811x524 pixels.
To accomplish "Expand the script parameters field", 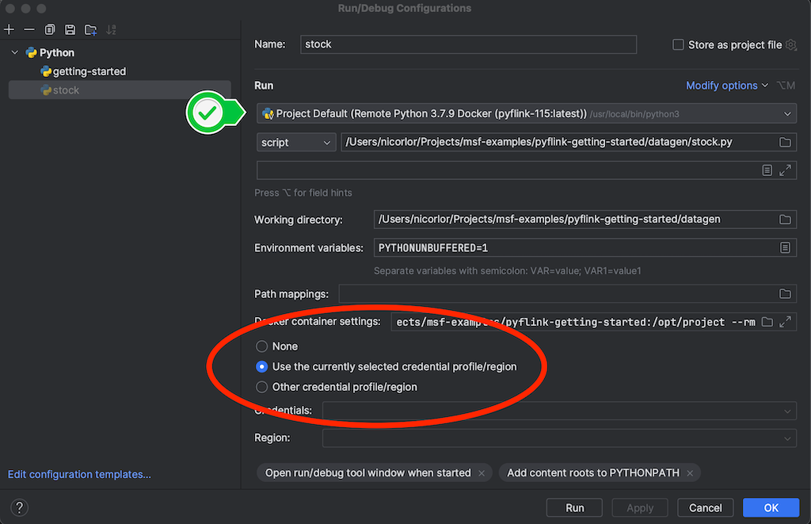I will click(785, 170).
